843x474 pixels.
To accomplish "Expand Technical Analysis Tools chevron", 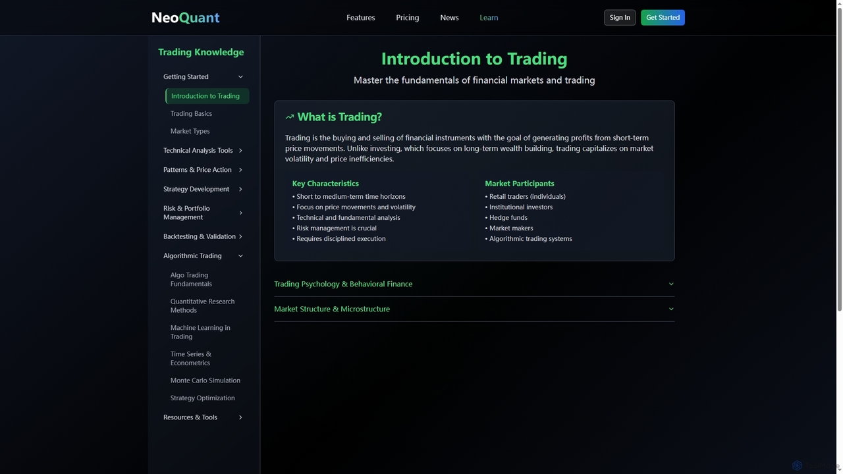I will 240,151.
